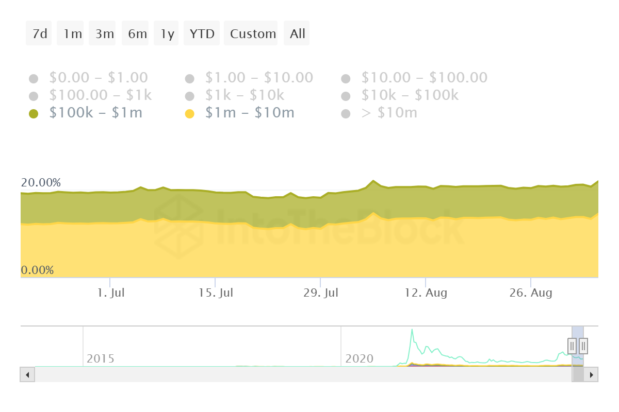The image size is (619, 412).
Task: Show the $100.00 – $1k series
Action: click(x=91, y=95)
